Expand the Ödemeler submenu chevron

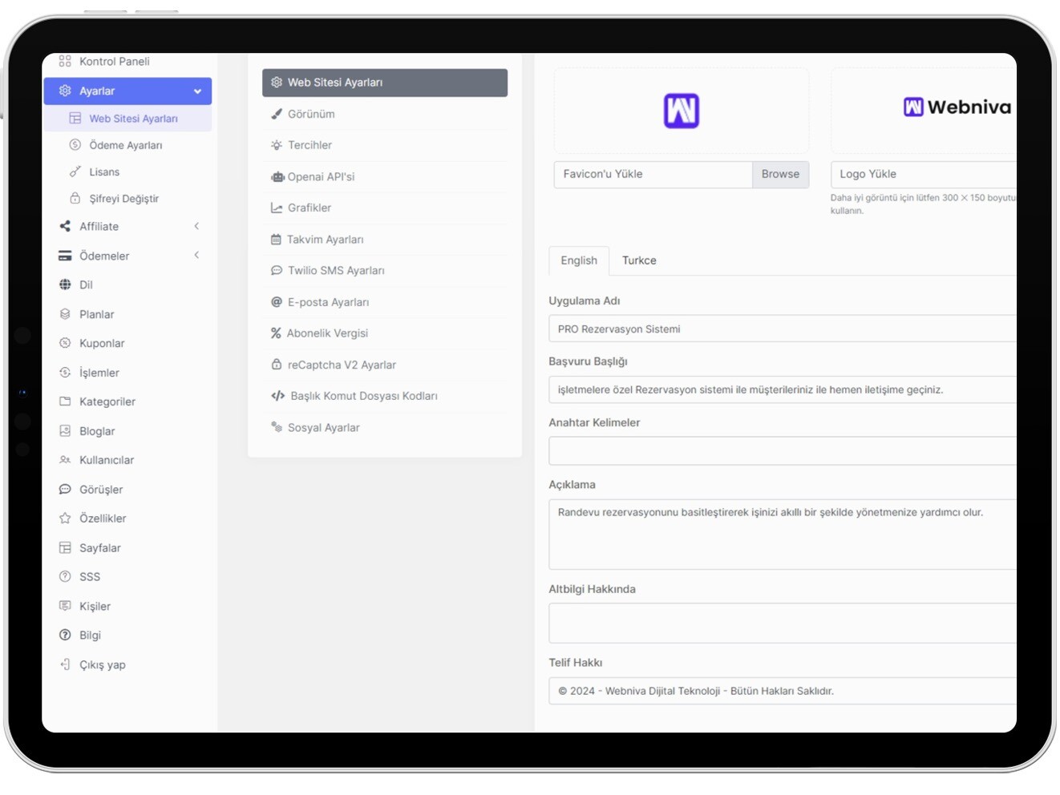196,255
